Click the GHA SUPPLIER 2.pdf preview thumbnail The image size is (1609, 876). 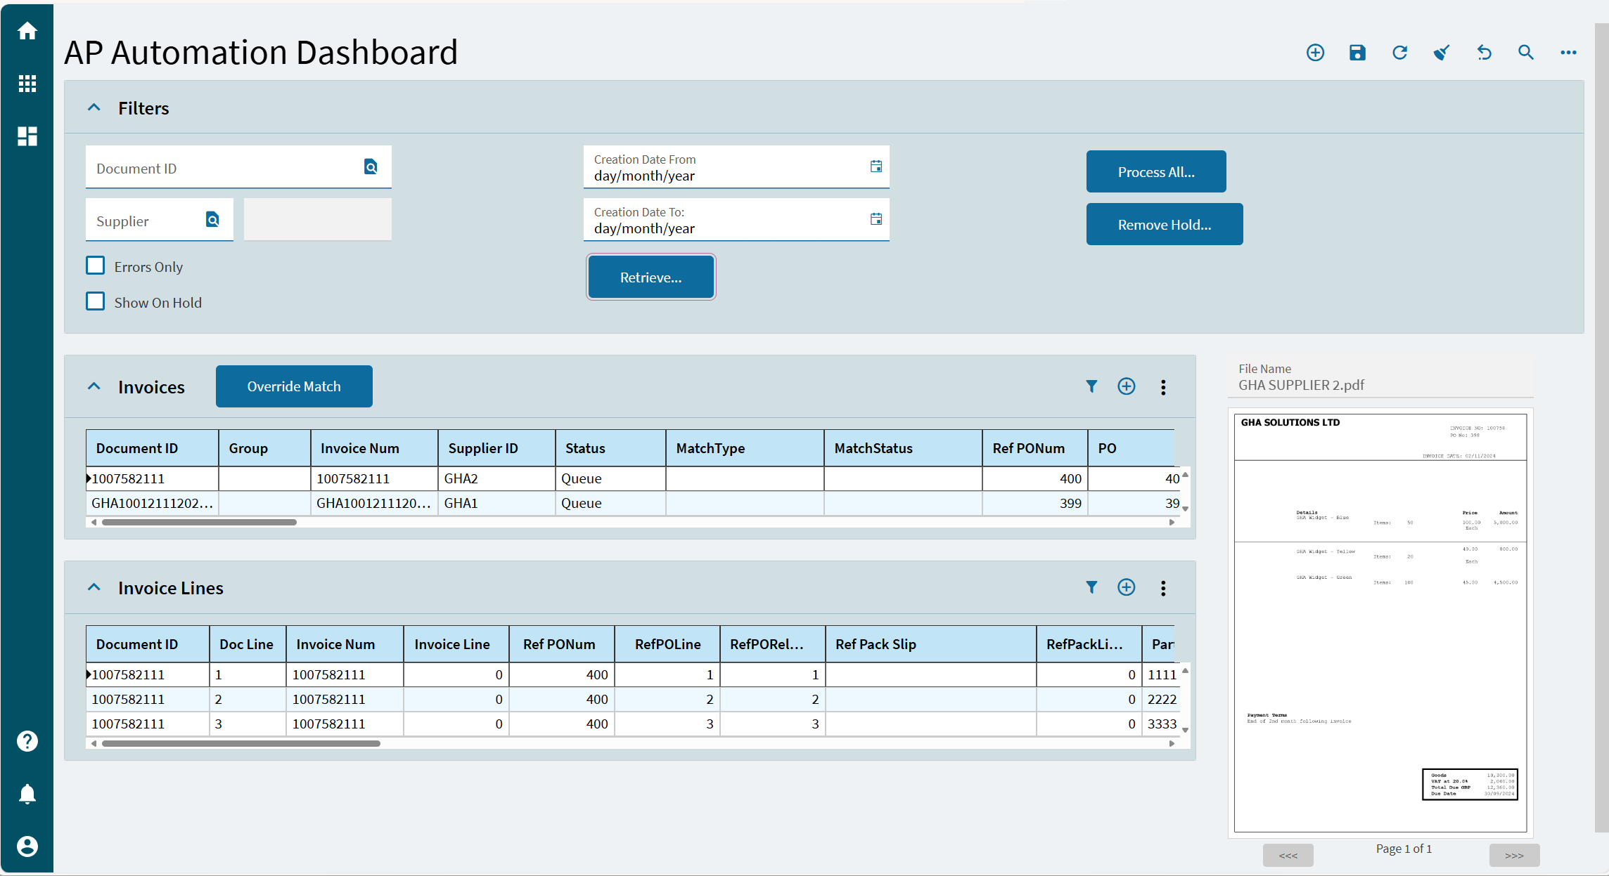[1380, 622]
